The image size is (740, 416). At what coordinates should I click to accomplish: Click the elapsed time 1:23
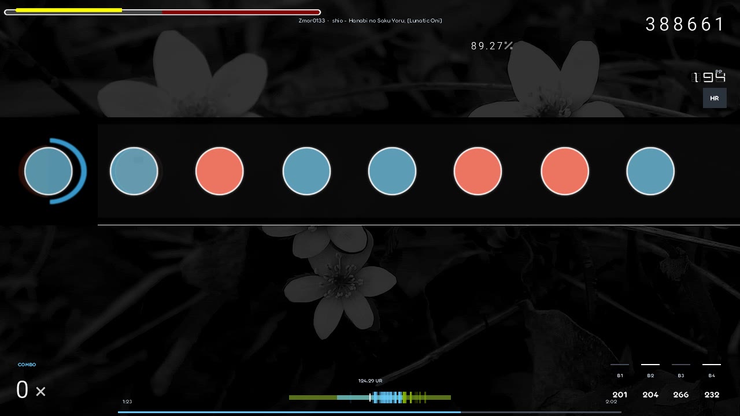127,402
